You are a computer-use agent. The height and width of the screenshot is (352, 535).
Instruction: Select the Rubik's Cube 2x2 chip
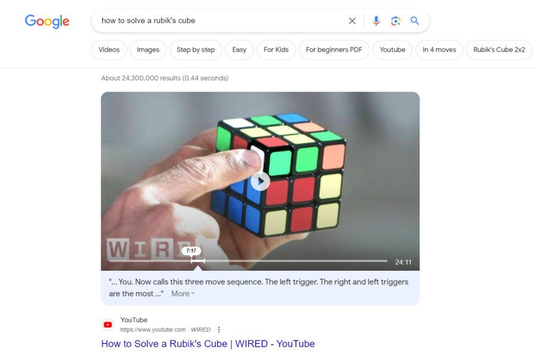[x=499, y=50]
